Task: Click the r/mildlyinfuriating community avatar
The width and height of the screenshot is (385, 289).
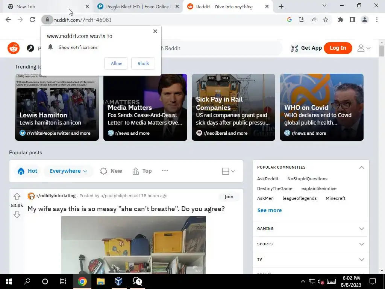Action: click(31, 196)
